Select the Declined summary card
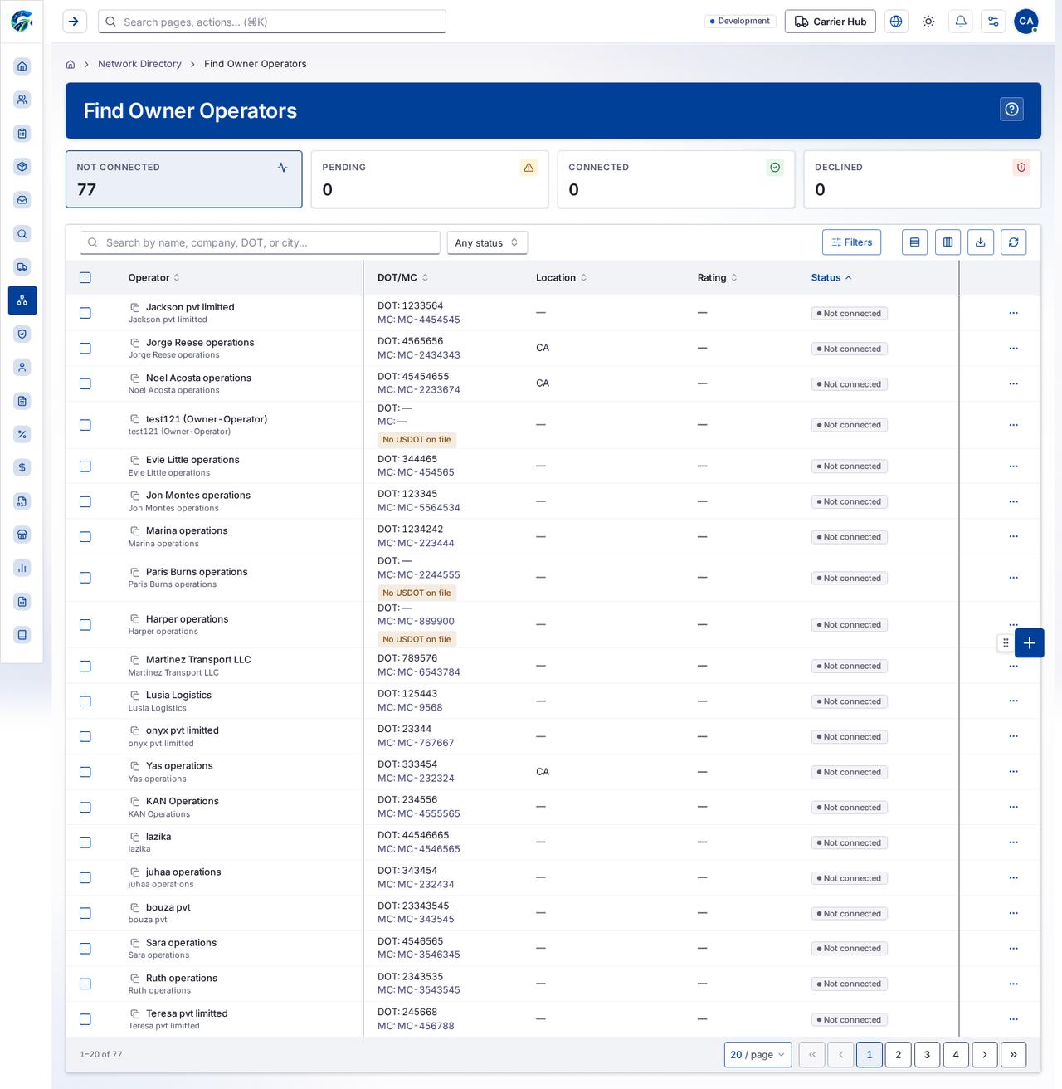 (x=923, y=179)
